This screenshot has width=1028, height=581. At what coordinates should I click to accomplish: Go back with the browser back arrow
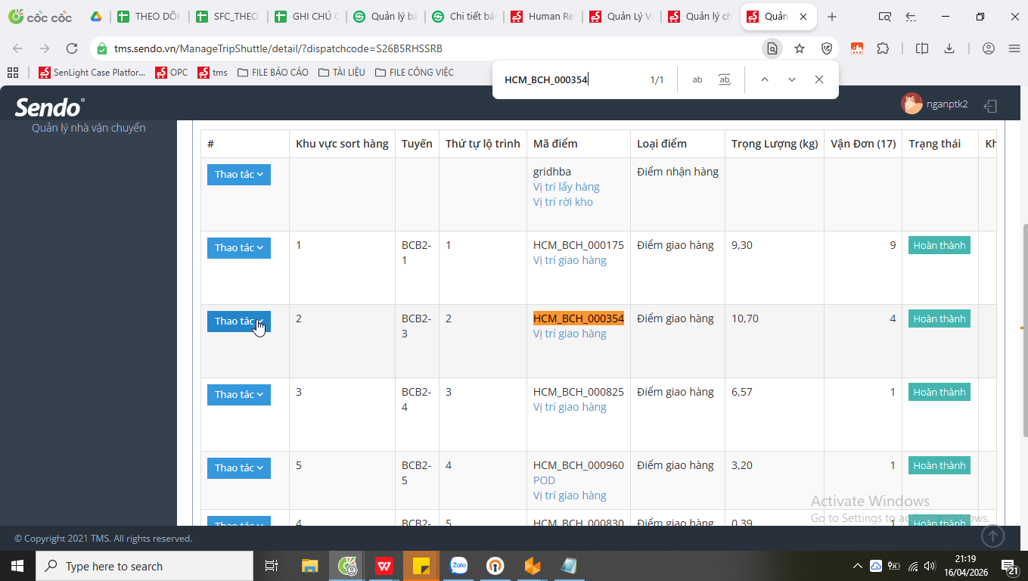[x=18, y=48]
